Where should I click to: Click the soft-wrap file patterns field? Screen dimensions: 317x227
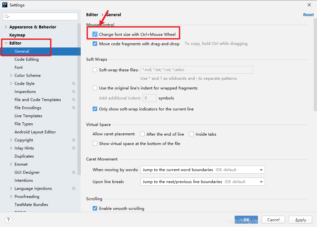click(197, 70)
